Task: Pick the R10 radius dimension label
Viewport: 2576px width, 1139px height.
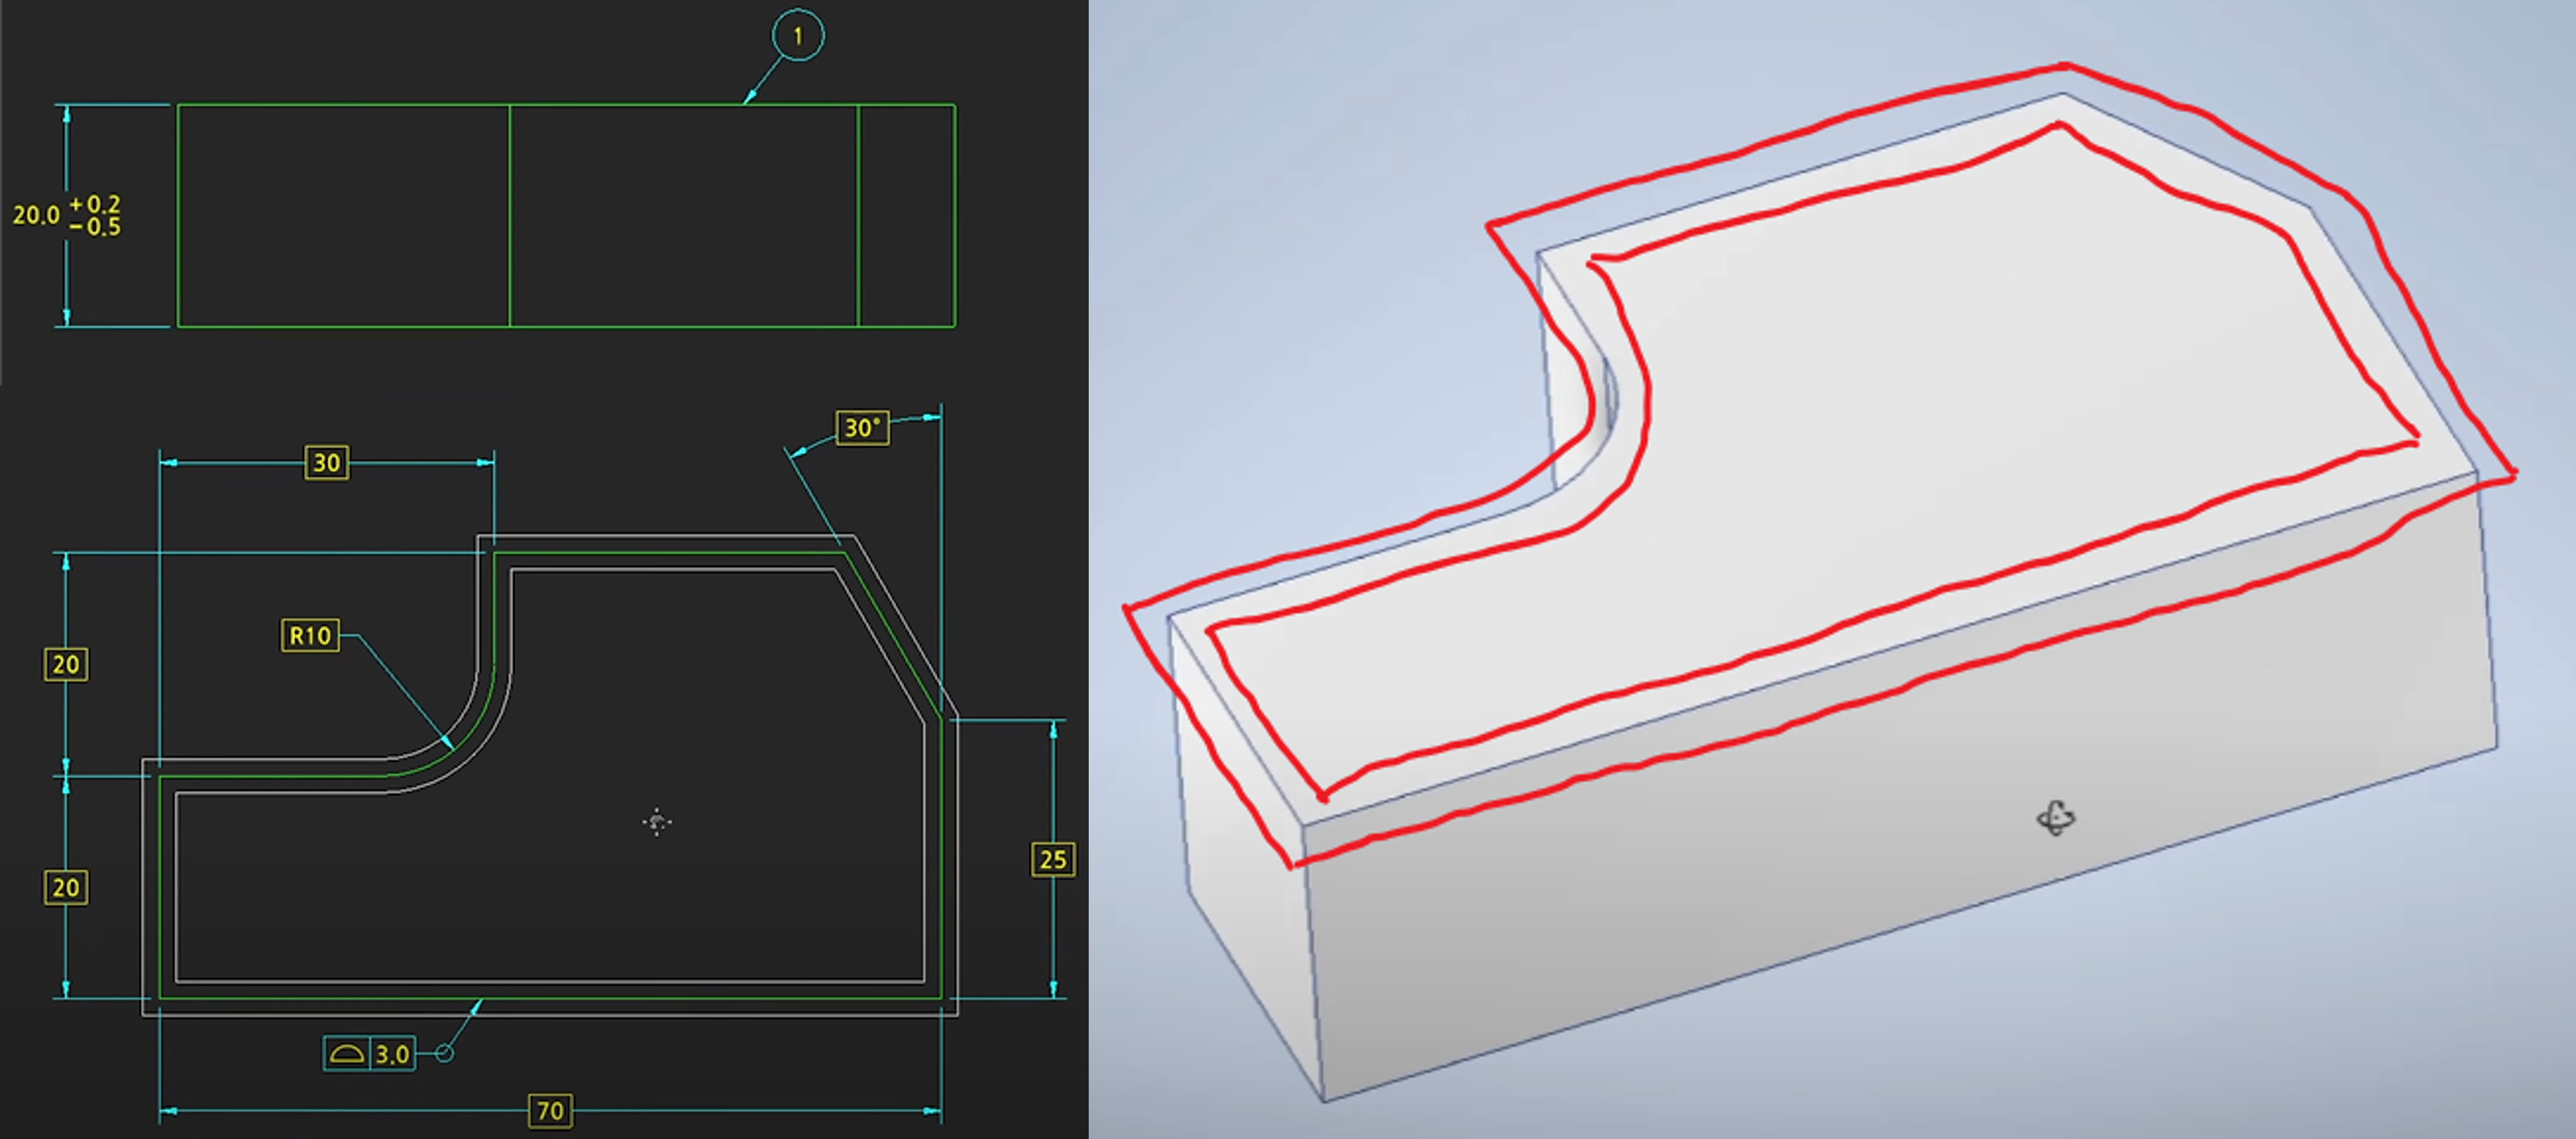Action: coord(310,635)
